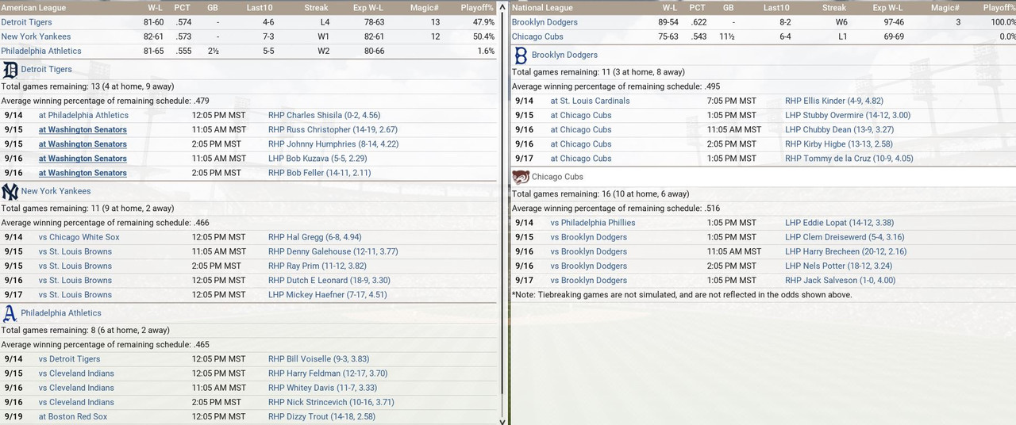Image resolution: width=1016 pixels, height=425 pixels.
Task: Open vs Chicago White Sox game
Action: (79, 237)
